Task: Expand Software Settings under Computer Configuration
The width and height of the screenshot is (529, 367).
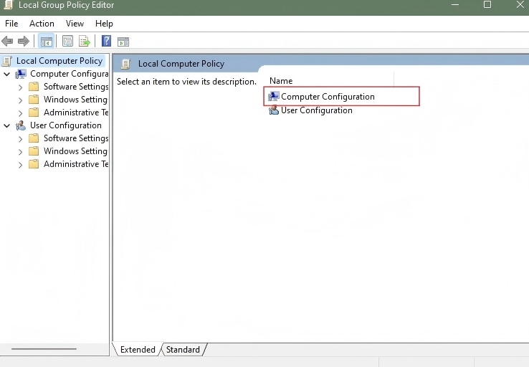Action: [21, 87]
